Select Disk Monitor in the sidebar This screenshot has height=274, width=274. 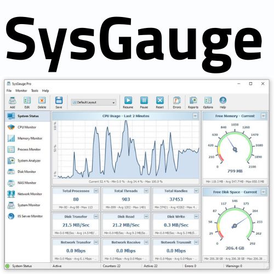coord(27,172)
